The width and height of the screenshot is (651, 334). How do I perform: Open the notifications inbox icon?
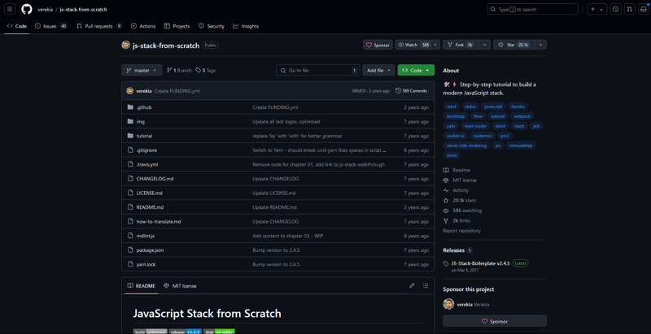[643, 9]
